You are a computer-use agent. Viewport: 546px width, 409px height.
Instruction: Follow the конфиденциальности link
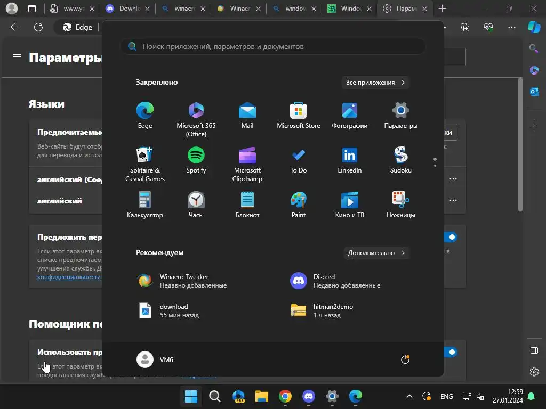coord(69,277)
